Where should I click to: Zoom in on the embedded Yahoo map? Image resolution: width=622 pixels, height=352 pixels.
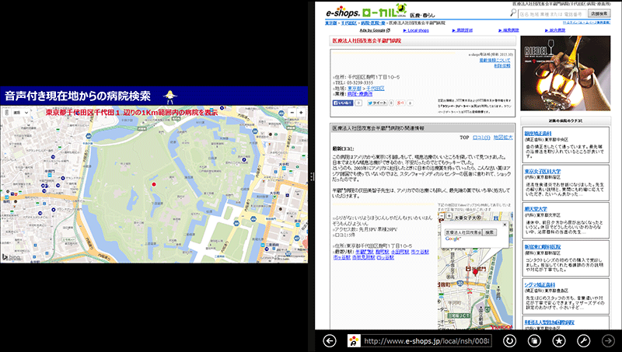click(449, 216)
